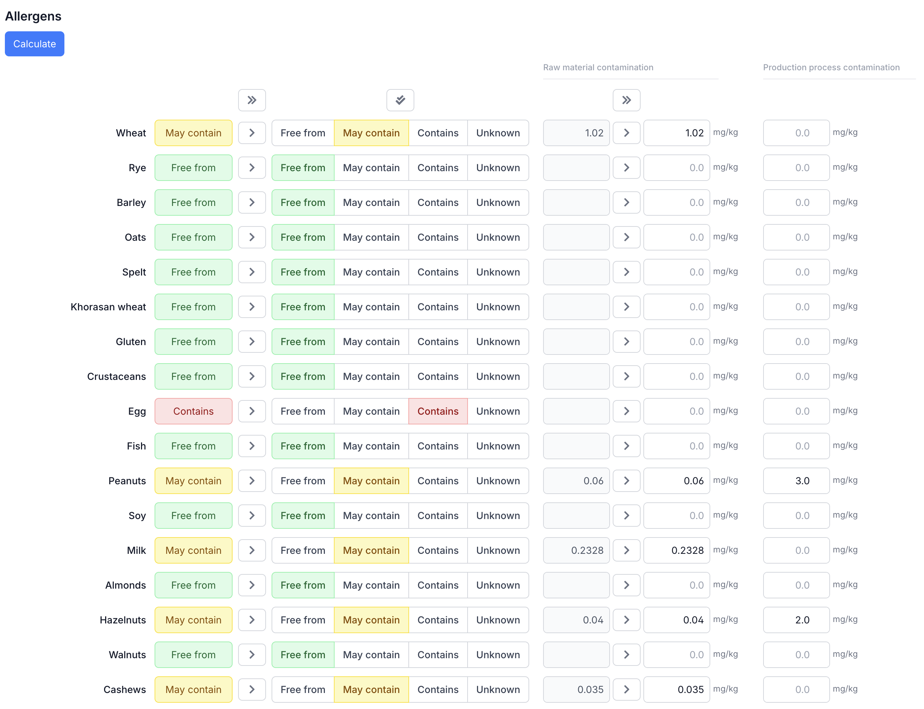This screenshot has width=924, height=709.
Task: Set Rye to May contain
Action: (x=371, y=168)
